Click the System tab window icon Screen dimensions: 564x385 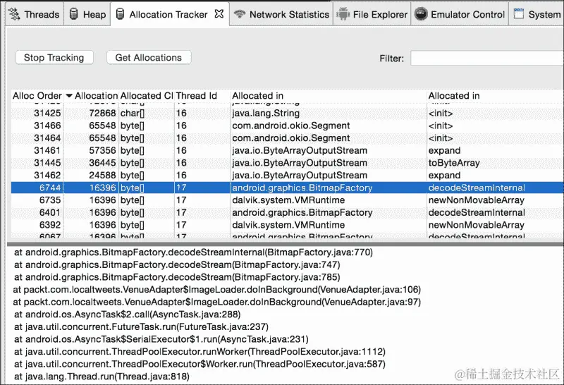tap(519, 14)
